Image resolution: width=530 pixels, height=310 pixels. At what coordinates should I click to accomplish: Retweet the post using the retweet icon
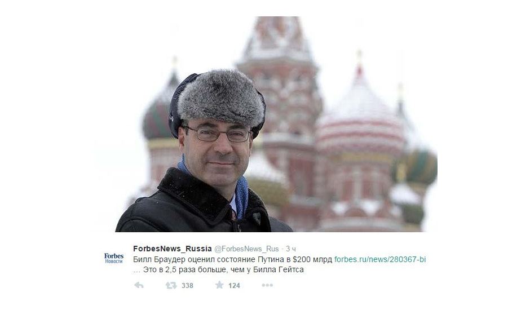tap(171, 285)
